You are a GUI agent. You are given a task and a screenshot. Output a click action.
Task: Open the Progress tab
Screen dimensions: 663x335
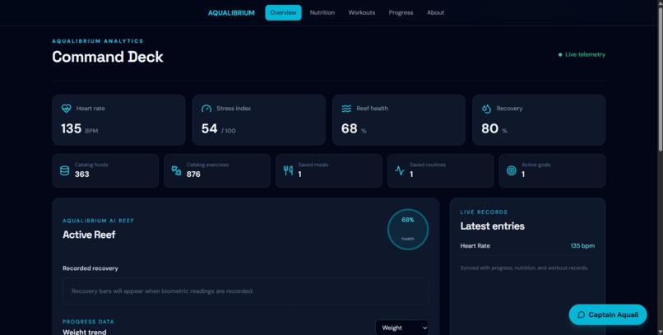point(401,12)
